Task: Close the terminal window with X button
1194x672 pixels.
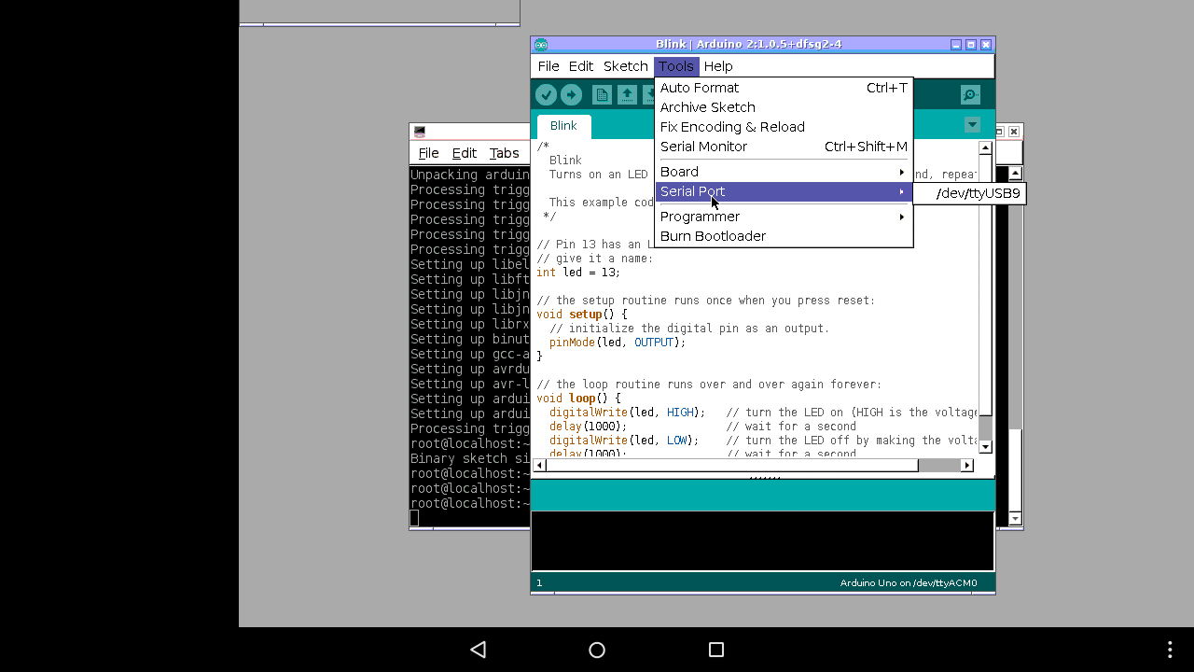Action: tap(1014, 132)
